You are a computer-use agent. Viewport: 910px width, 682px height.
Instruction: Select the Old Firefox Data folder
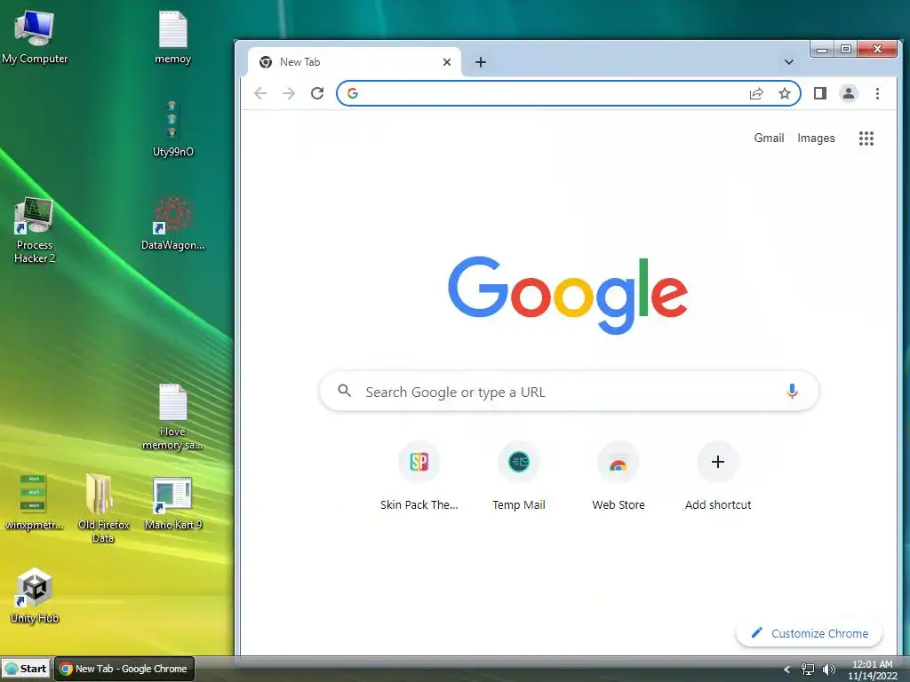[x=103, y=508]
